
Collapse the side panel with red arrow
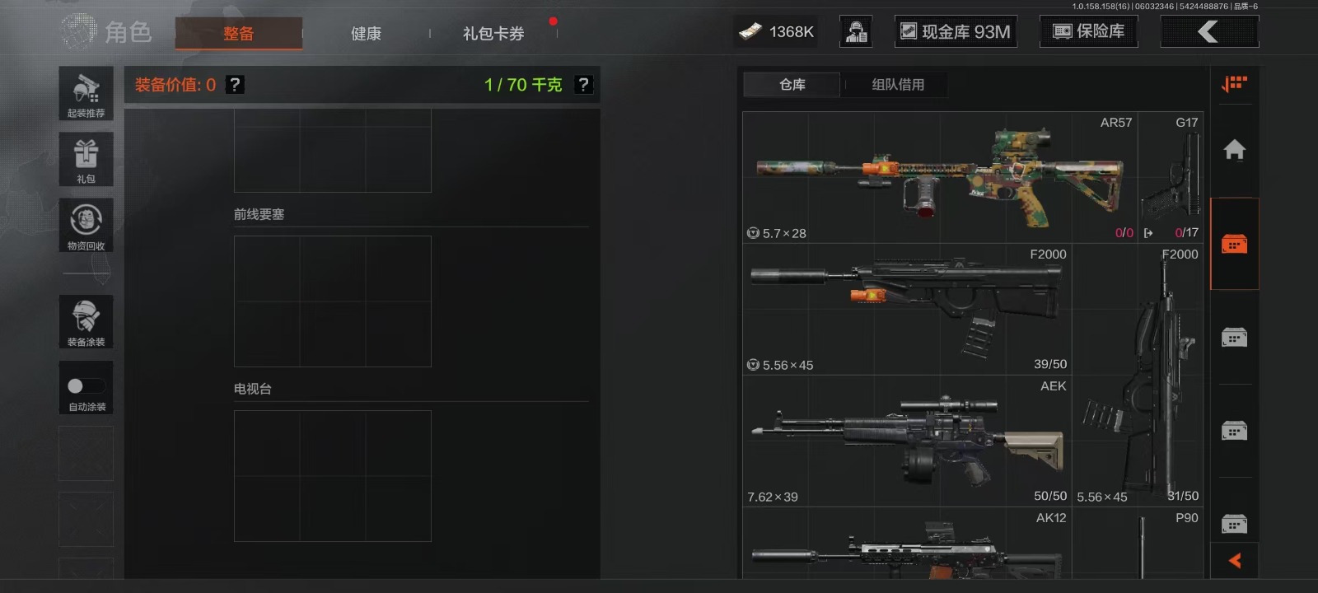pos(1234,561)
